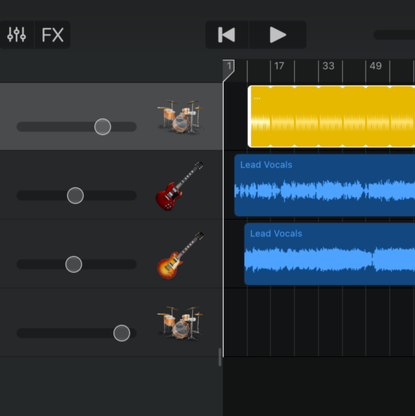Start playback with the Play button
Screen dimensions: 415x416
(277, 35)
